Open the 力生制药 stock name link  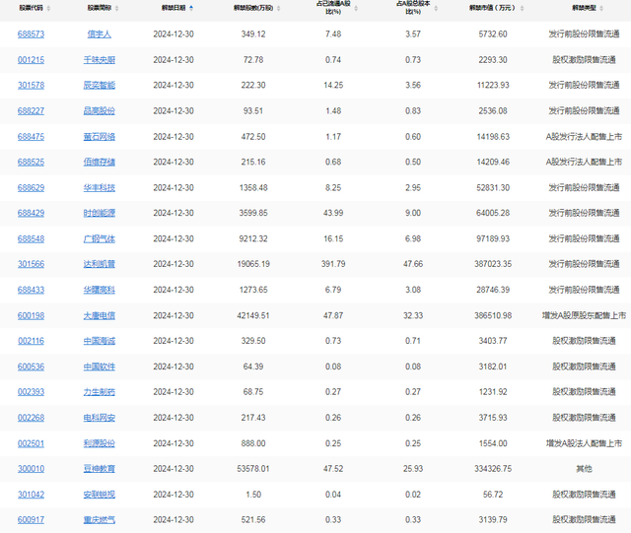(100, 392)
